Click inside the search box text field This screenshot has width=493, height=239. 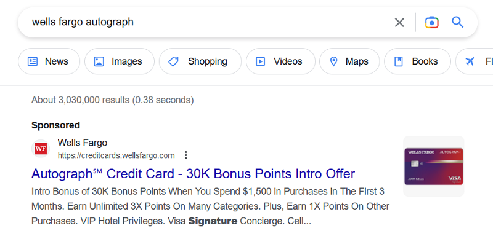point(208,22)
